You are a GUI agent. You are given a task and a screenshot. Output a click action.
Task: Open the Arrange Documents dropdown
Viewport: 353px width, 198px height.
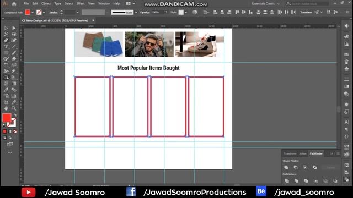pos(130,4)
